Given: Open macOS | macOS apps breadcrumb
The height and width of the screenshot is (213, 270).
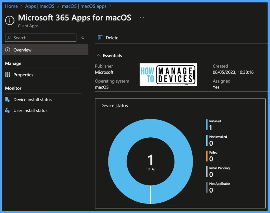Looking at the screenshot, I should (84, 6).
